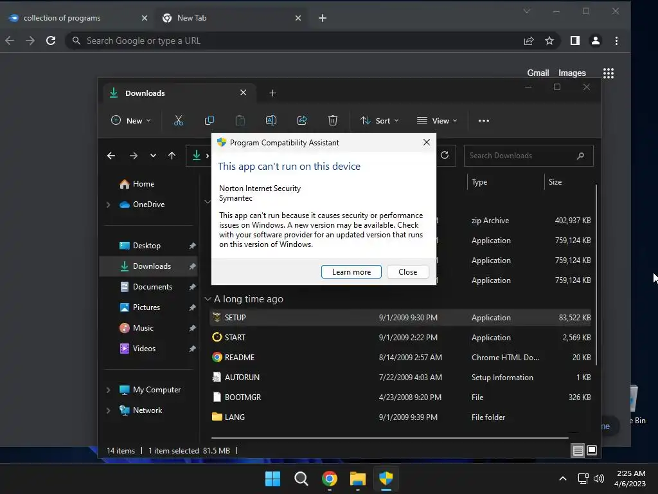The width and height of the screenshot is (658, 494).
Task: Toggle Chrome side panel icon
Action: click(575, 41)
